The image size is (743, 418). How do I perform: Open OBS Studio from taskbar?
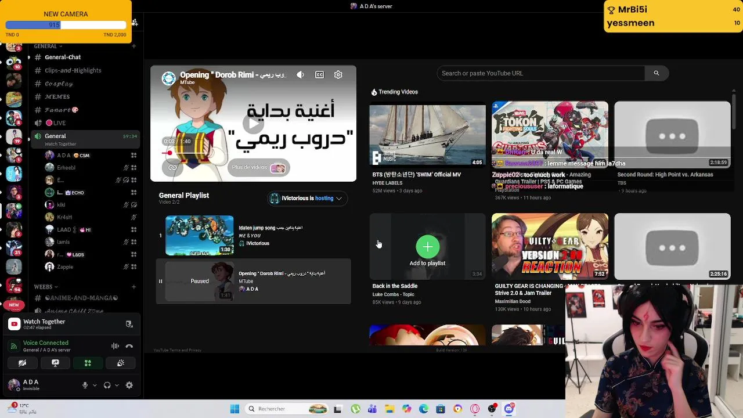pyautogui.click(x=492, y=409)
